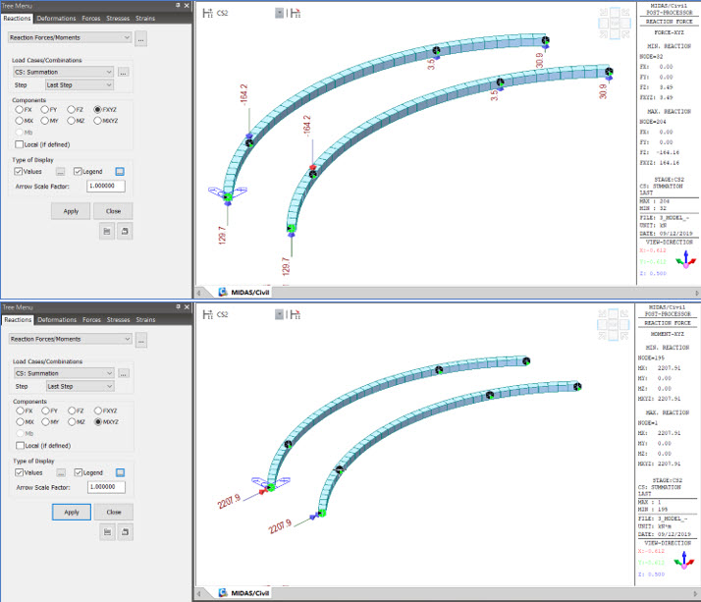The height and width of the screenshot is (602, 701).
Task: Toggle the Legend checkbox in the MXYZ panel
Action: click(78, 471)
